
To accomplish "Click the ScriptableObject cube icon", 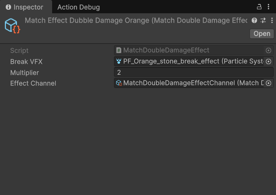I will (12, 26).
